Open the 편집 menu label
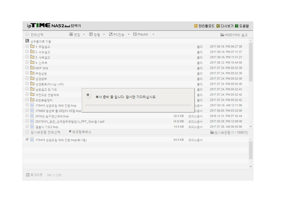Screen dimensions: 301x212 coord(77,35)
